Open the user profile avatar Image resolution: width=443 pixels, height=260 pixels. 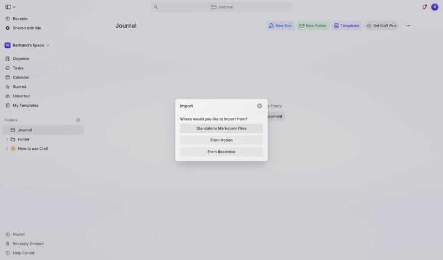click(x=435, y=7)
